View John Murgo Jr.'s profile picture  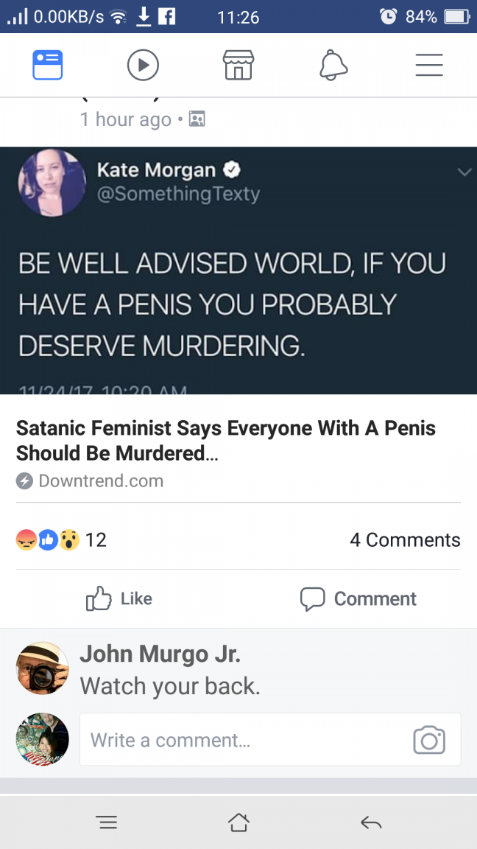[x=43, y=668]
